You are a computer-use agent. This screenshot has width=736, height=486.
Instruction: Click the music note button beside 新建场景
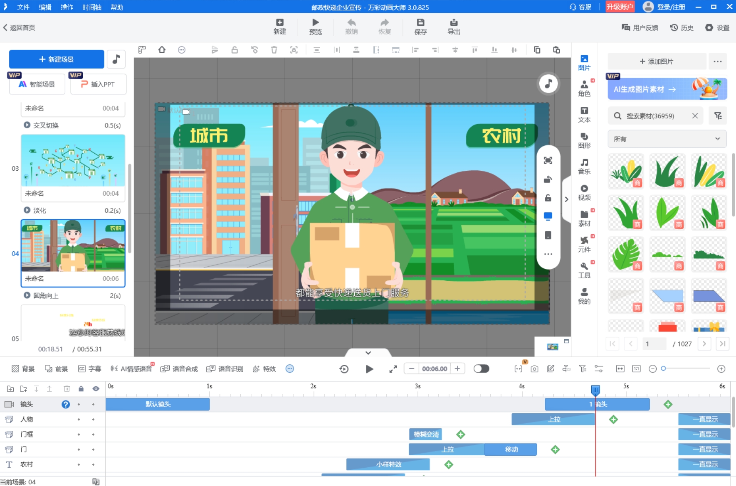pyautogui.click(x=116, y=59)
